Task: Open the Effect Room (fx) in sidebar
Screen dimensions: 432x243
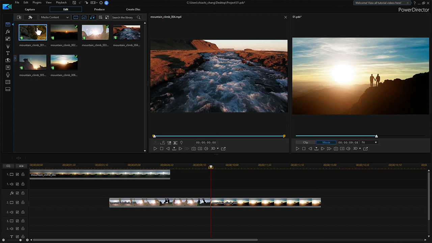Action: click(x=8, y=32)
